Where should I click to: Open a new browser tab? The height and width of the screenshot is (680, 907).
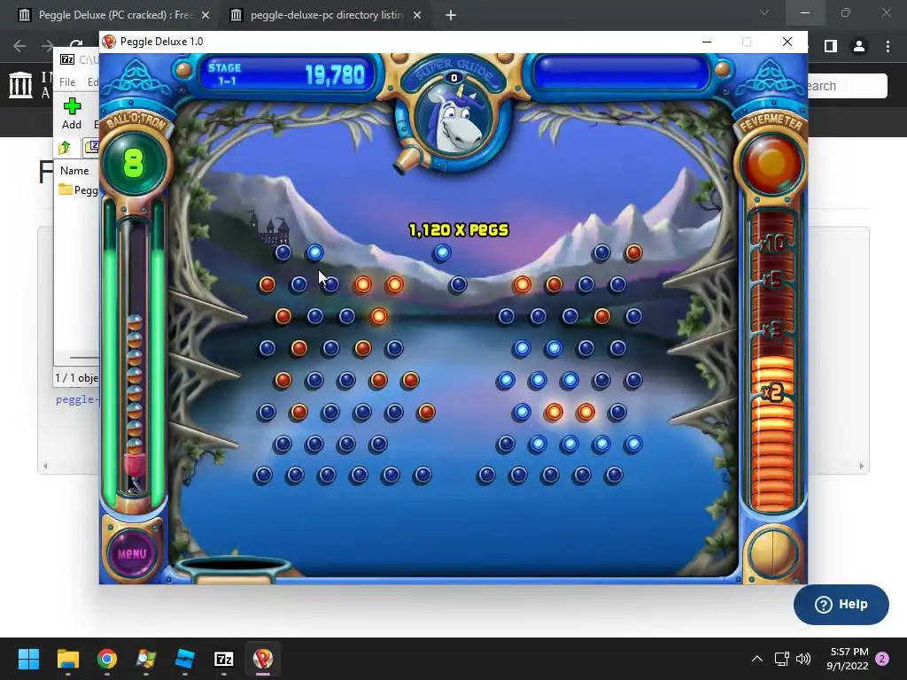451,15
